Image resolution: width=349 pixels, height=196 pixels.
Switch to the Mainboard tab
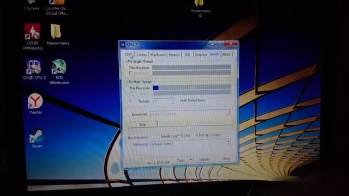click(158, 54)
